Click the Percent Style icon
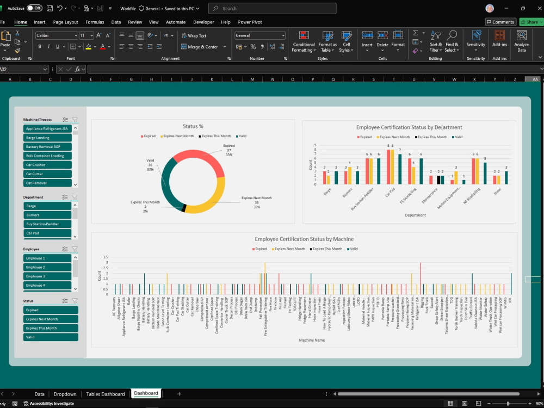The width and height of the screenshot is (544, 408). 254,46
